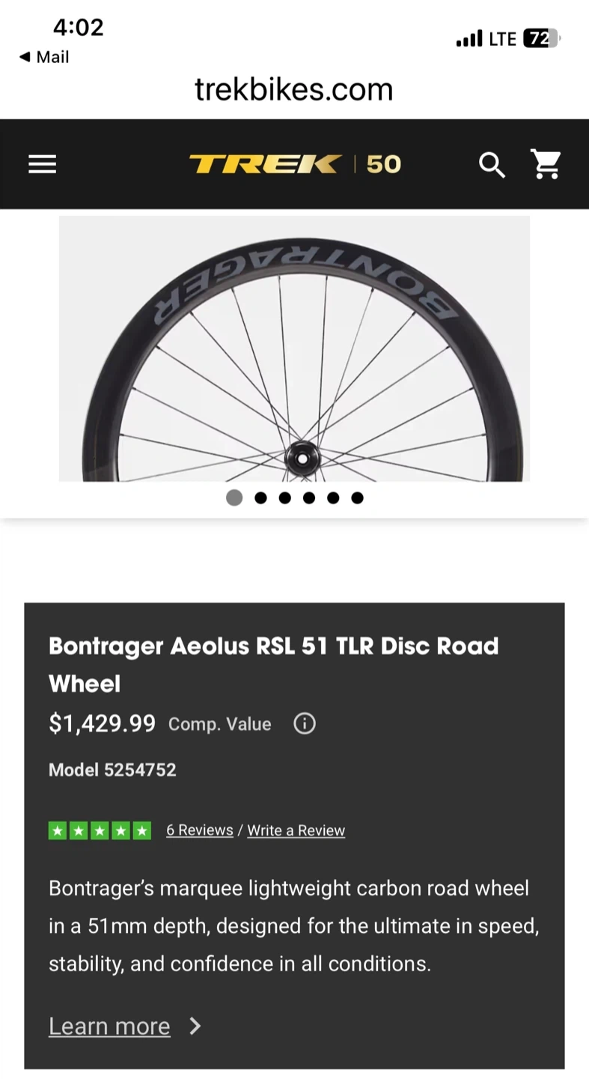Viewport: 589px width, 1079px height.
Task: Tap the chevron beside Learn more
Action: [195, 1026]
